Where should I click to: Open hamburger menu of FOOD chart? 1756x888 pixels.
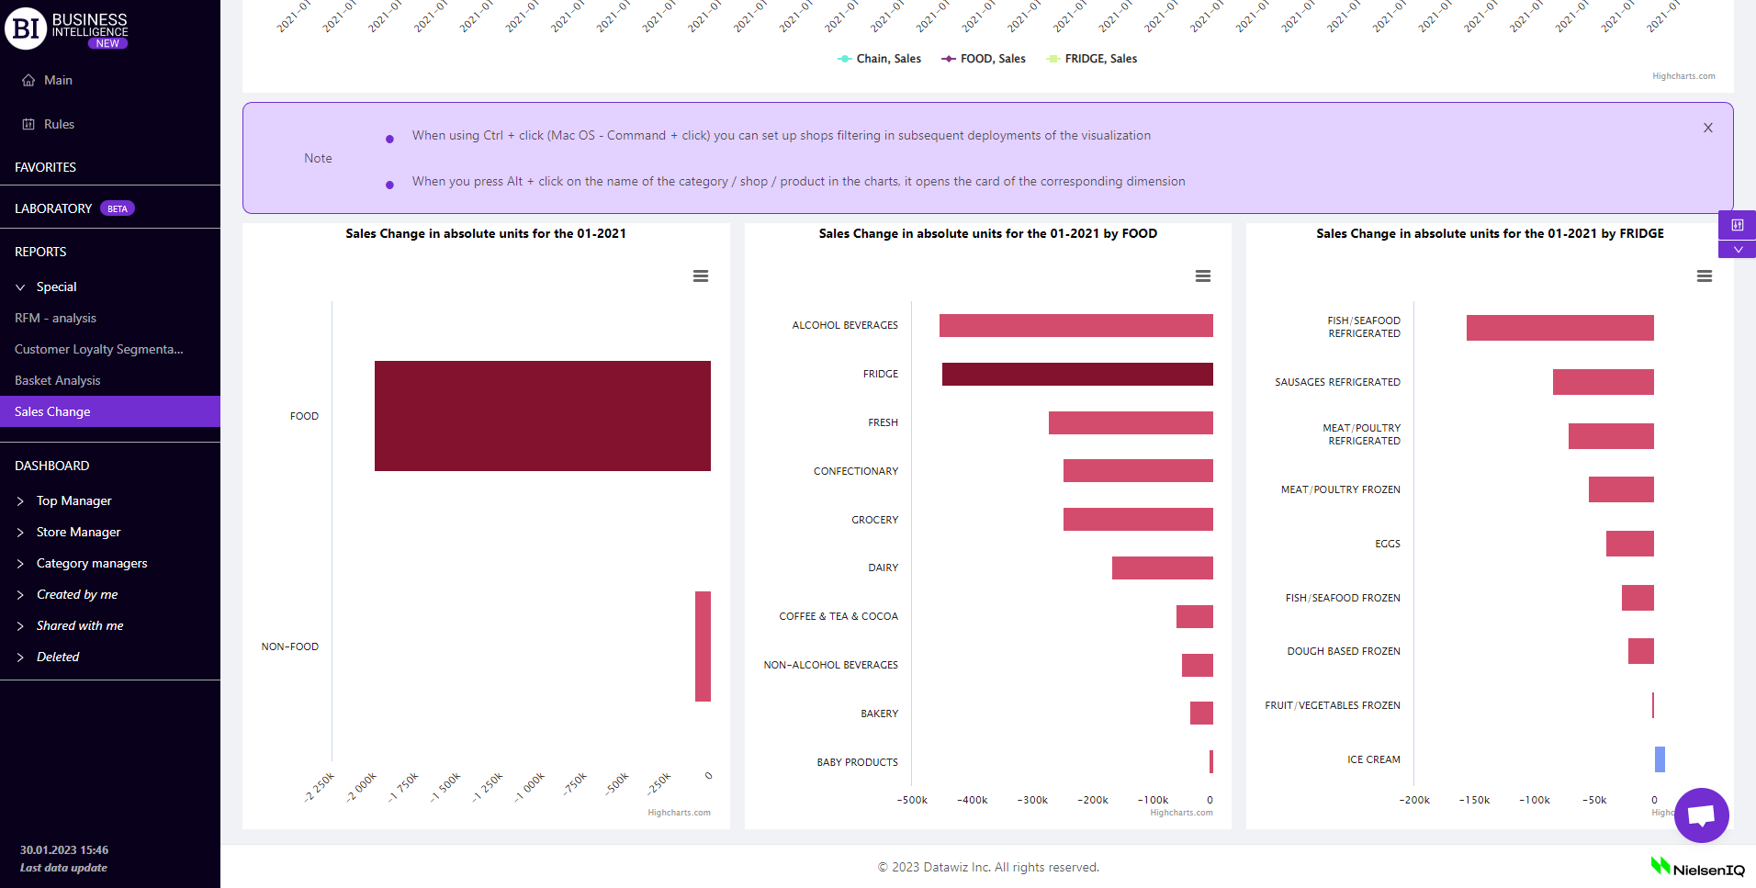1202,276
